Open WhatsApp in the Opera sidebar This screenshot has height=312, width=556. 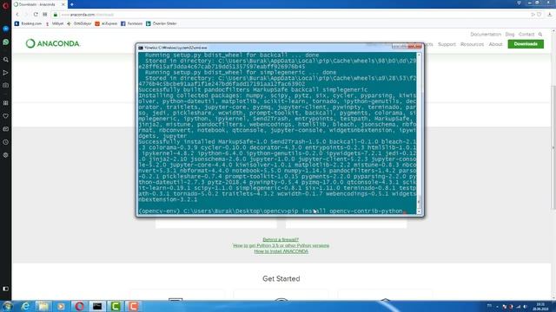point(6,42)
